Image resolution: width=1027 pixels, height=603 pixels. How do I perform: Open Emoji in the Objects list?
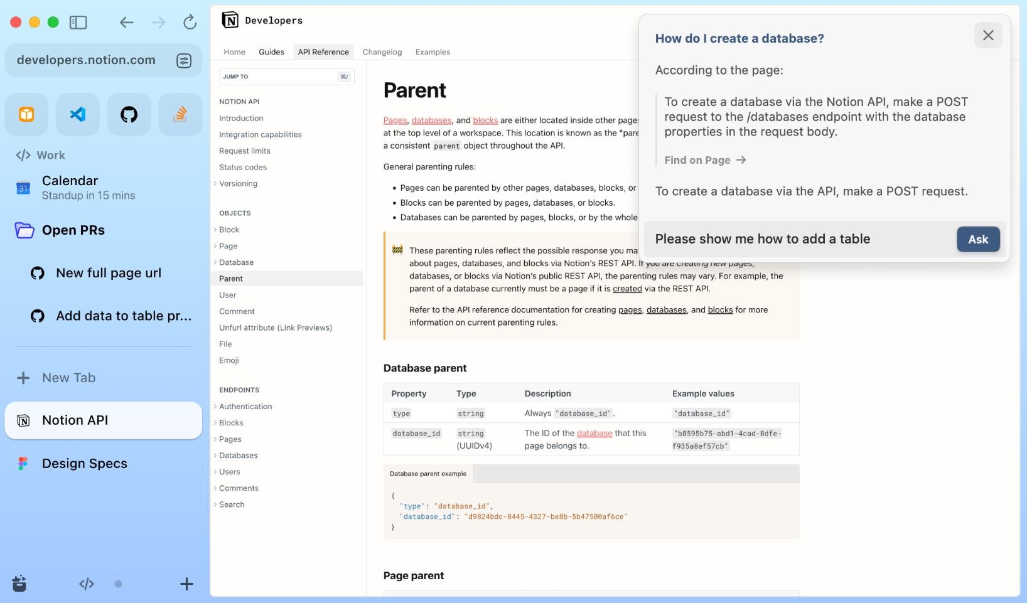[229, 360]
